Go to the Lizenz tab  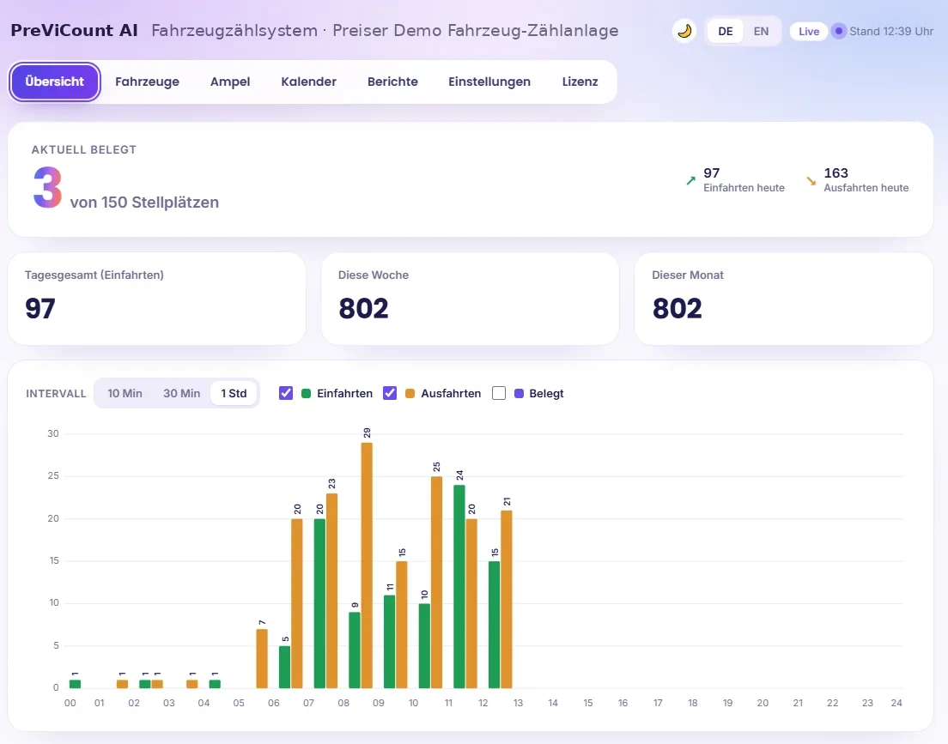(580, 82)
